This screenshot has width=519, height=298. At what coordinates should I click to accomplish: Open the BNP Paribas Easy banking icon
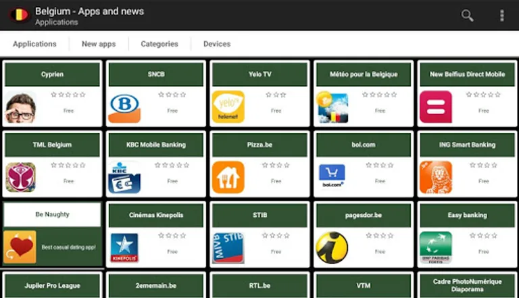[x=436, y=248]
